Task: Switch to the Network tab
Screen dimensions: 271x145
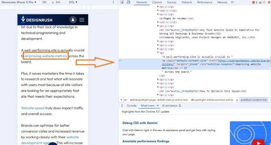Action: tap(187, 2)
